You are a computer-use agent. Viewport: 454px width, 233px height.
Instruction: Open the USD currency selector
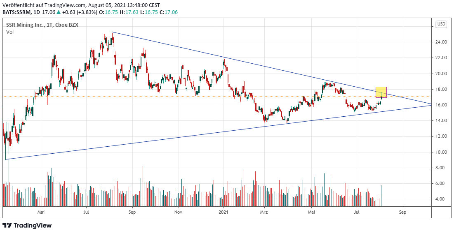pyautogui.click(x=441, y=24)
